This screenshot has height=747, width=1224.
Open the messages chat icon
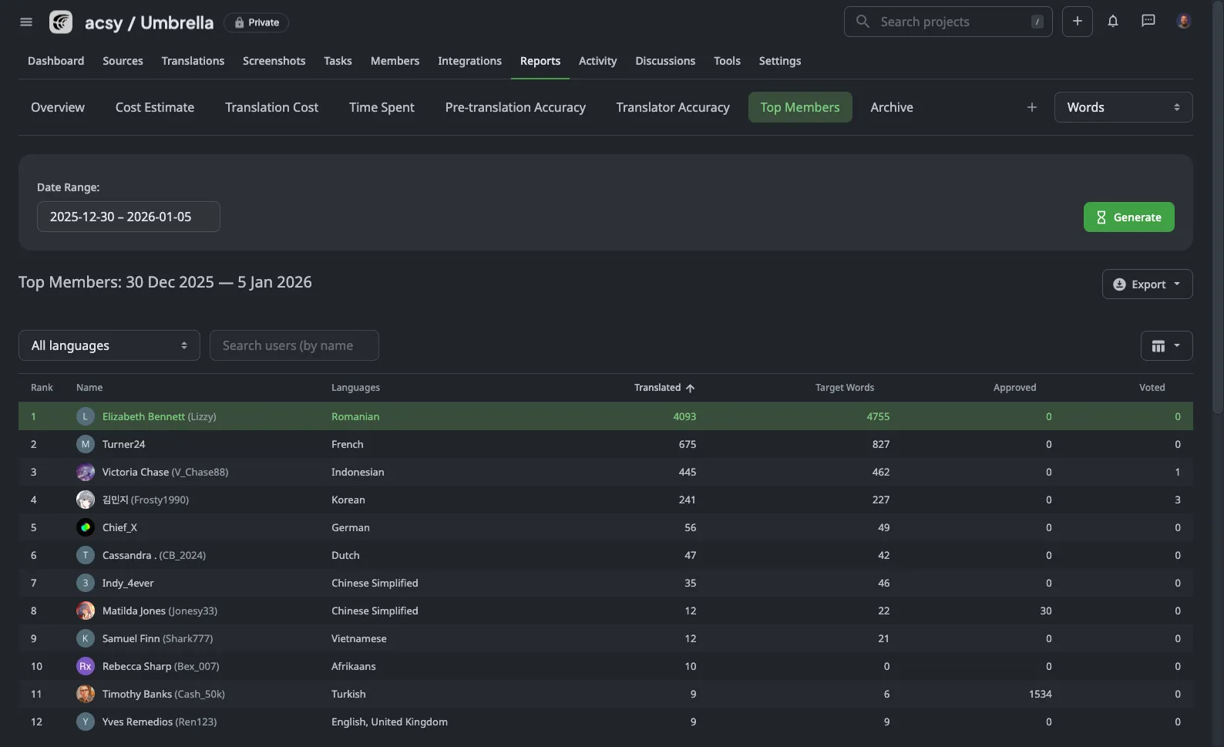click(x=1148, y=22)
